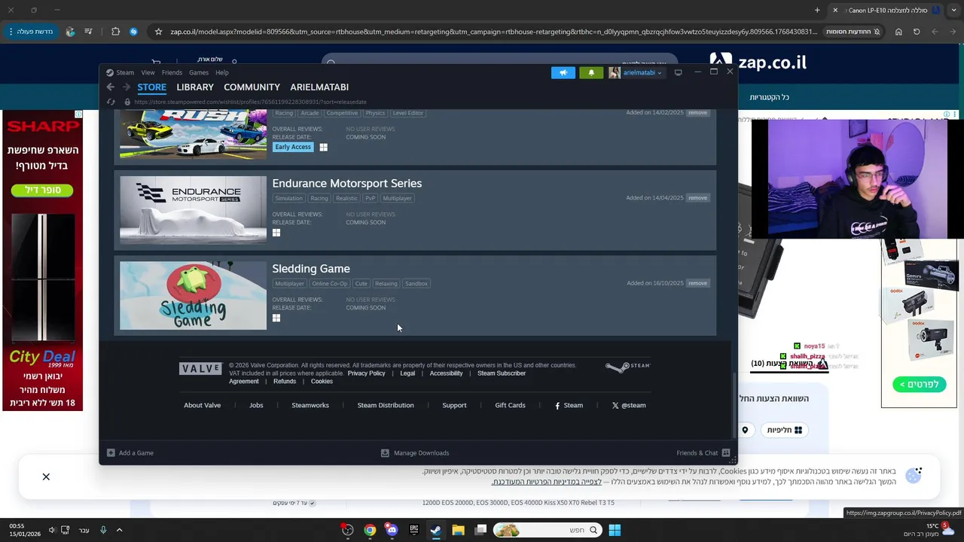Click microphone icon in system tray
Viewport: 964px width, 542px height.
click(103, 530)
